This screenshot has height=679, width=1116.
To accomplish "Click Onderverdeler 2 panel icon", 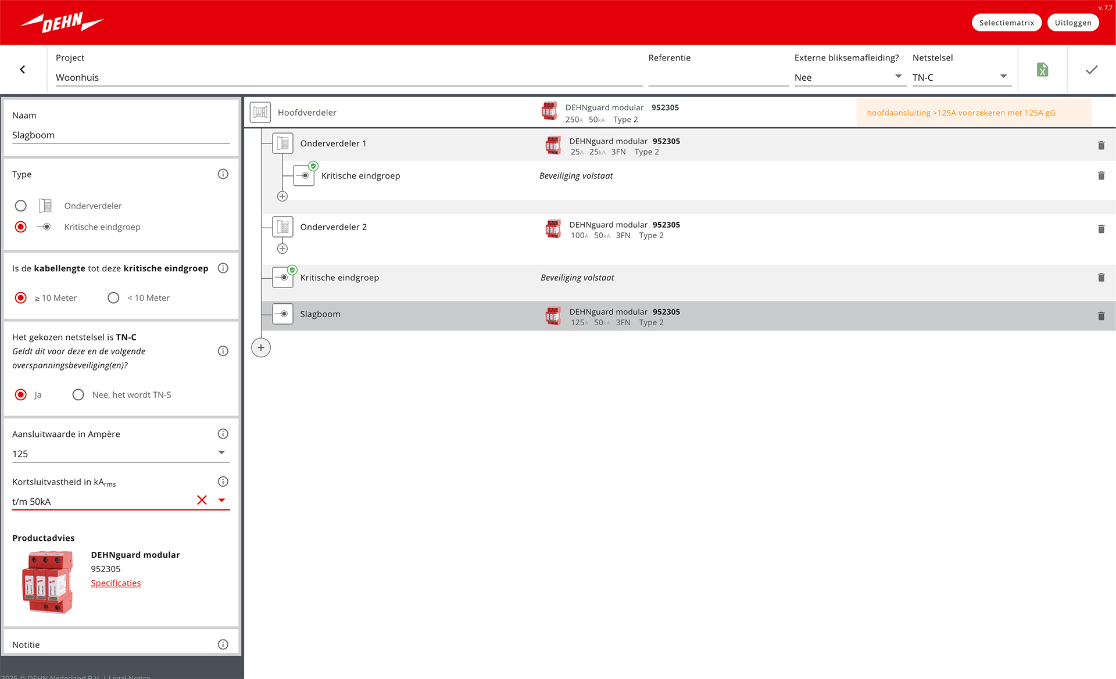I will pyautogui.click(x=283, y=227).
